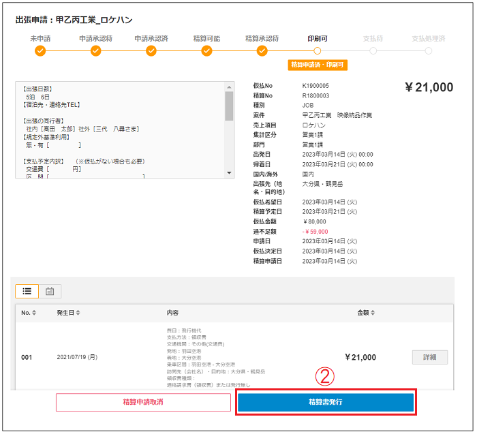Image resolution: width=477 pixels, height=434 pixels.
Task: Click the 申請承認済 step checkmark
Action: (151, 50)
